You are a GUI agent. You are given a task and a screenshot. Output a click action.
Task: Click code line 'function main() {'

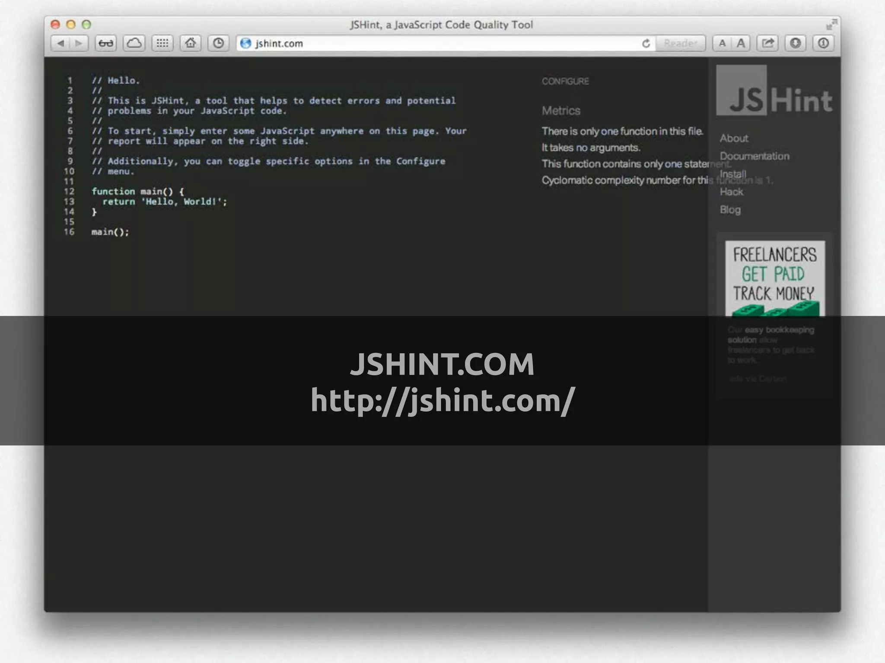138,191
